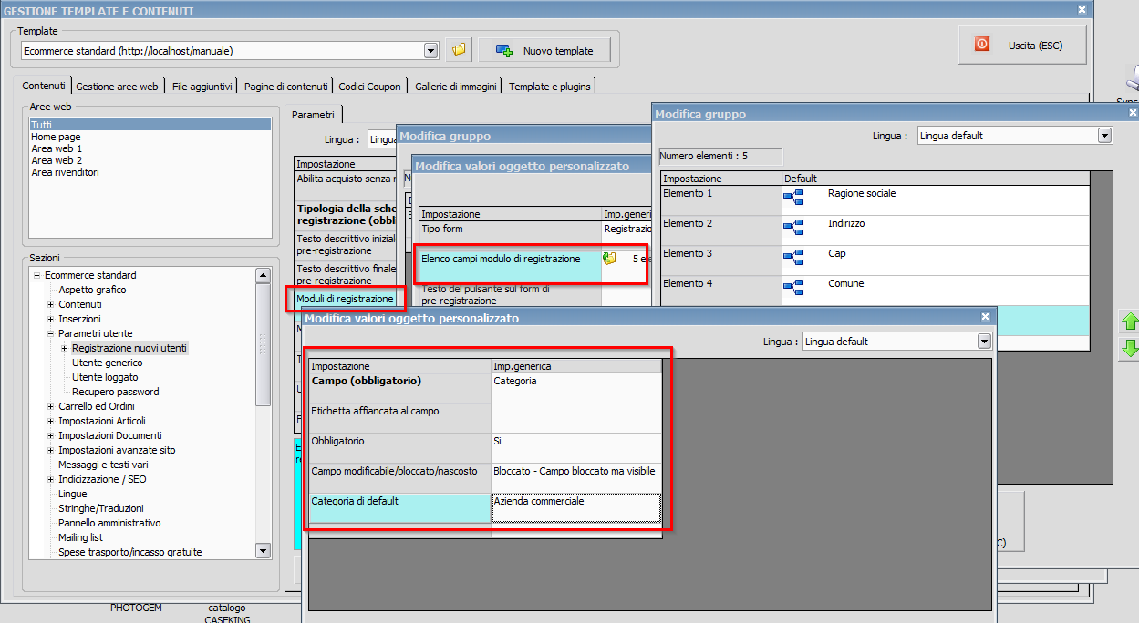Click tree icon for Elemento 4 Comune
Image resolution: width=1139 pixels, height=623 pixels.
(x=793, y=288)
